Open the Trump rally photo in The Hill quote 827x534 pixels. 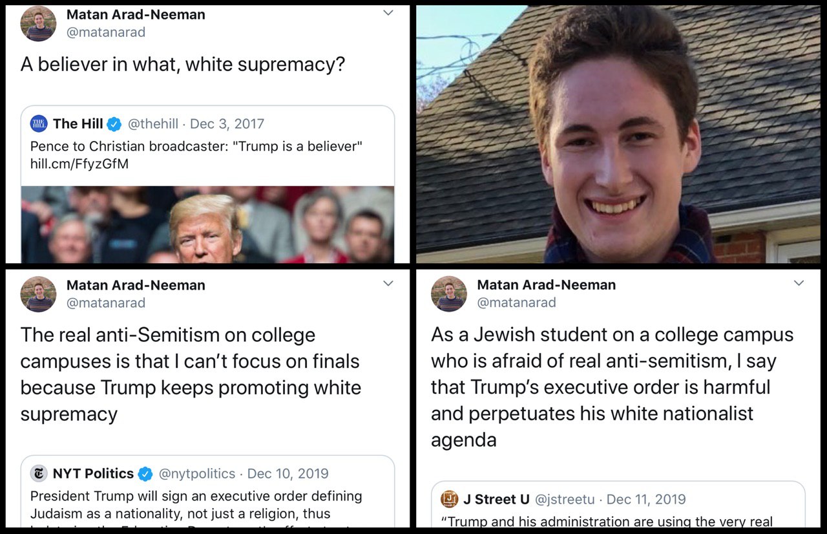[207, 224]
